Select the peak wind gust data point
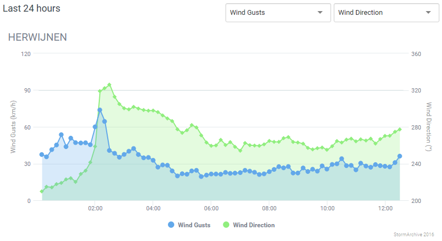Viewport: 442px width, 241px height. tap(100, 110)
